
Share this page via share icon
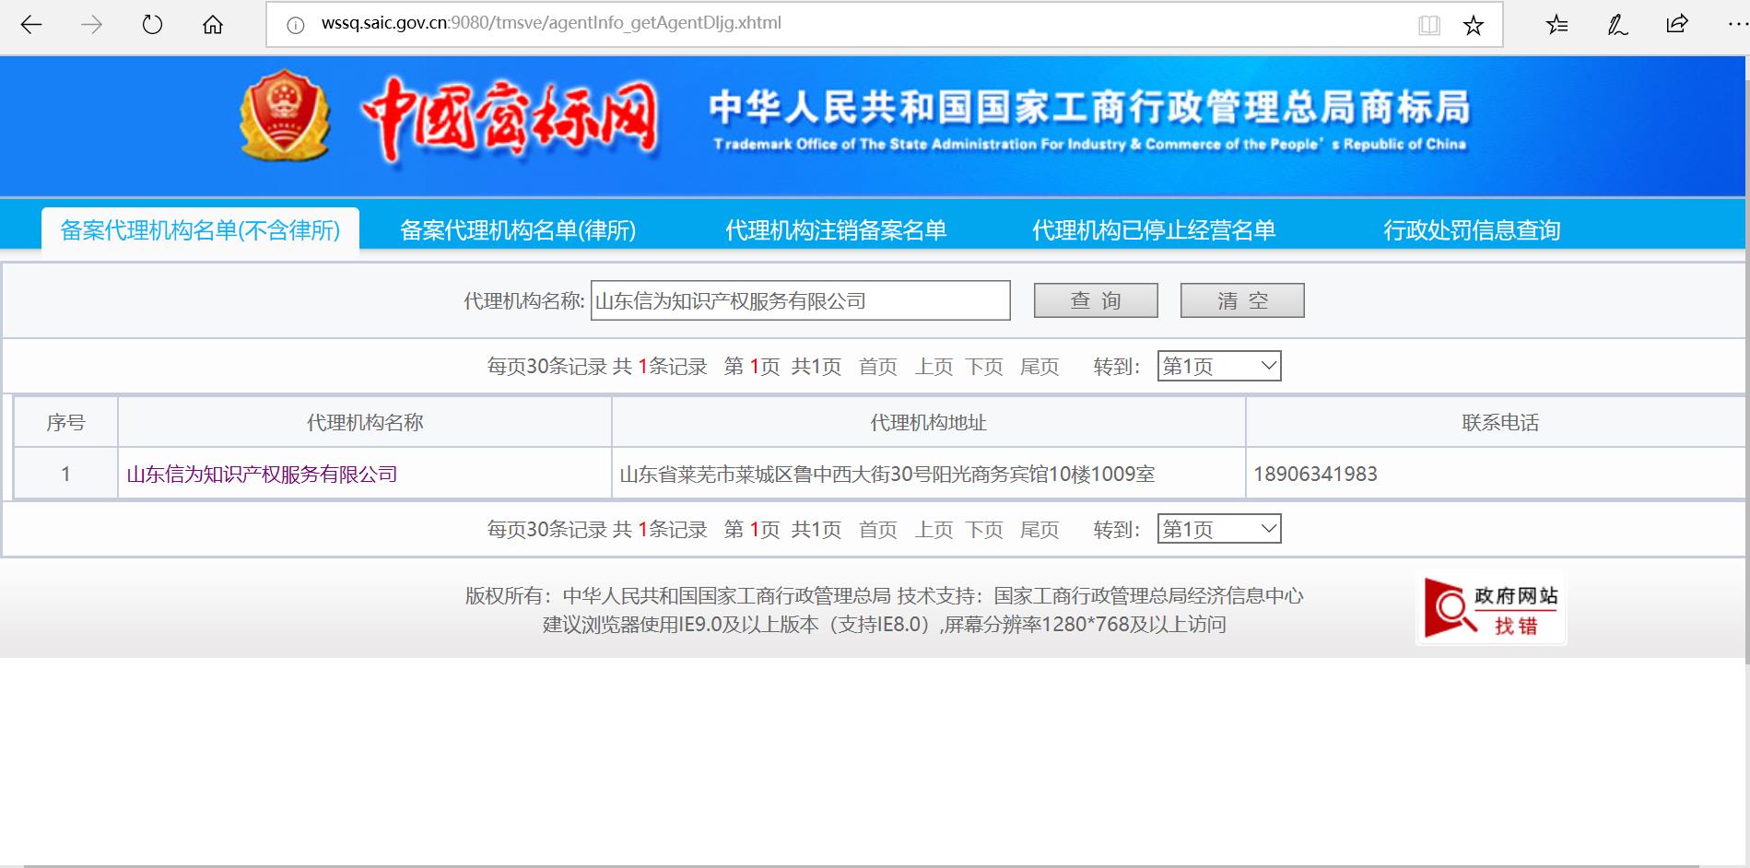click(1677, 24)
